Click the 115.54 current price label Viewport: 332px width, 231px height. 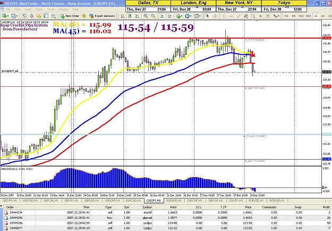pos(327,72)
